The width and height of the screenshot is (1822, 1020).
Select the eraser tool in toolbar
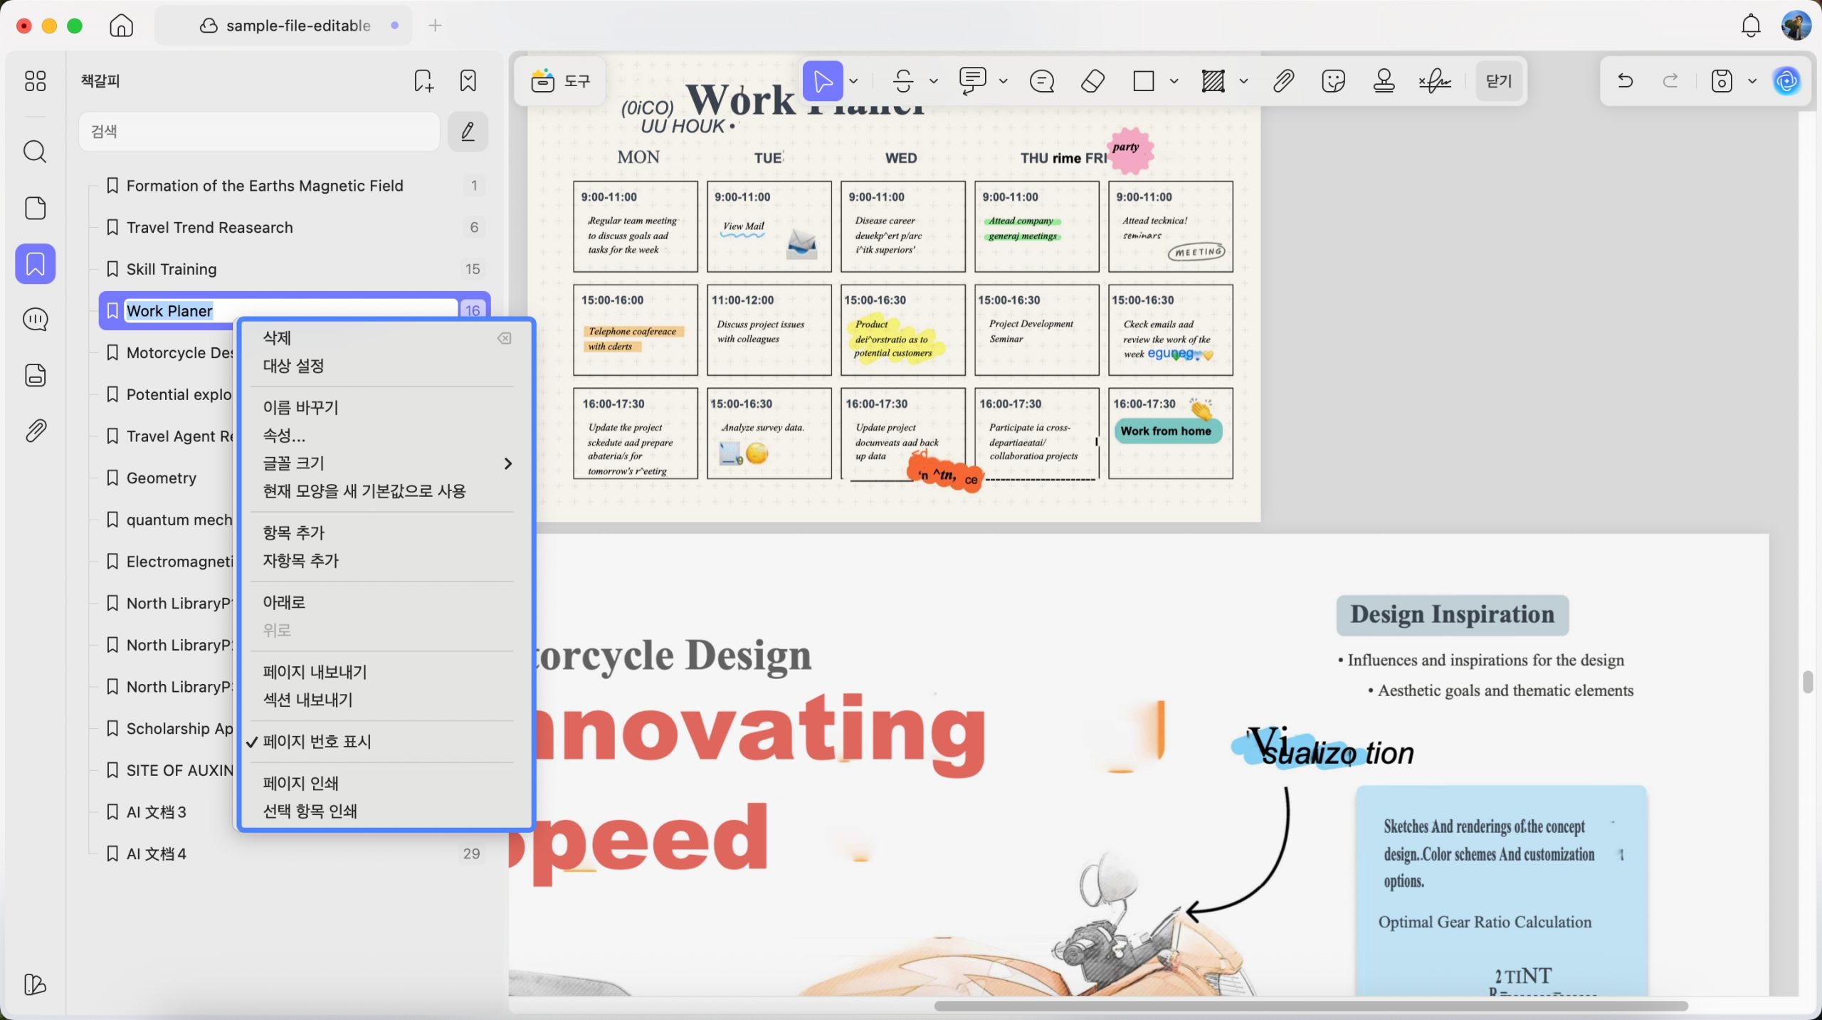[1092, 80]
